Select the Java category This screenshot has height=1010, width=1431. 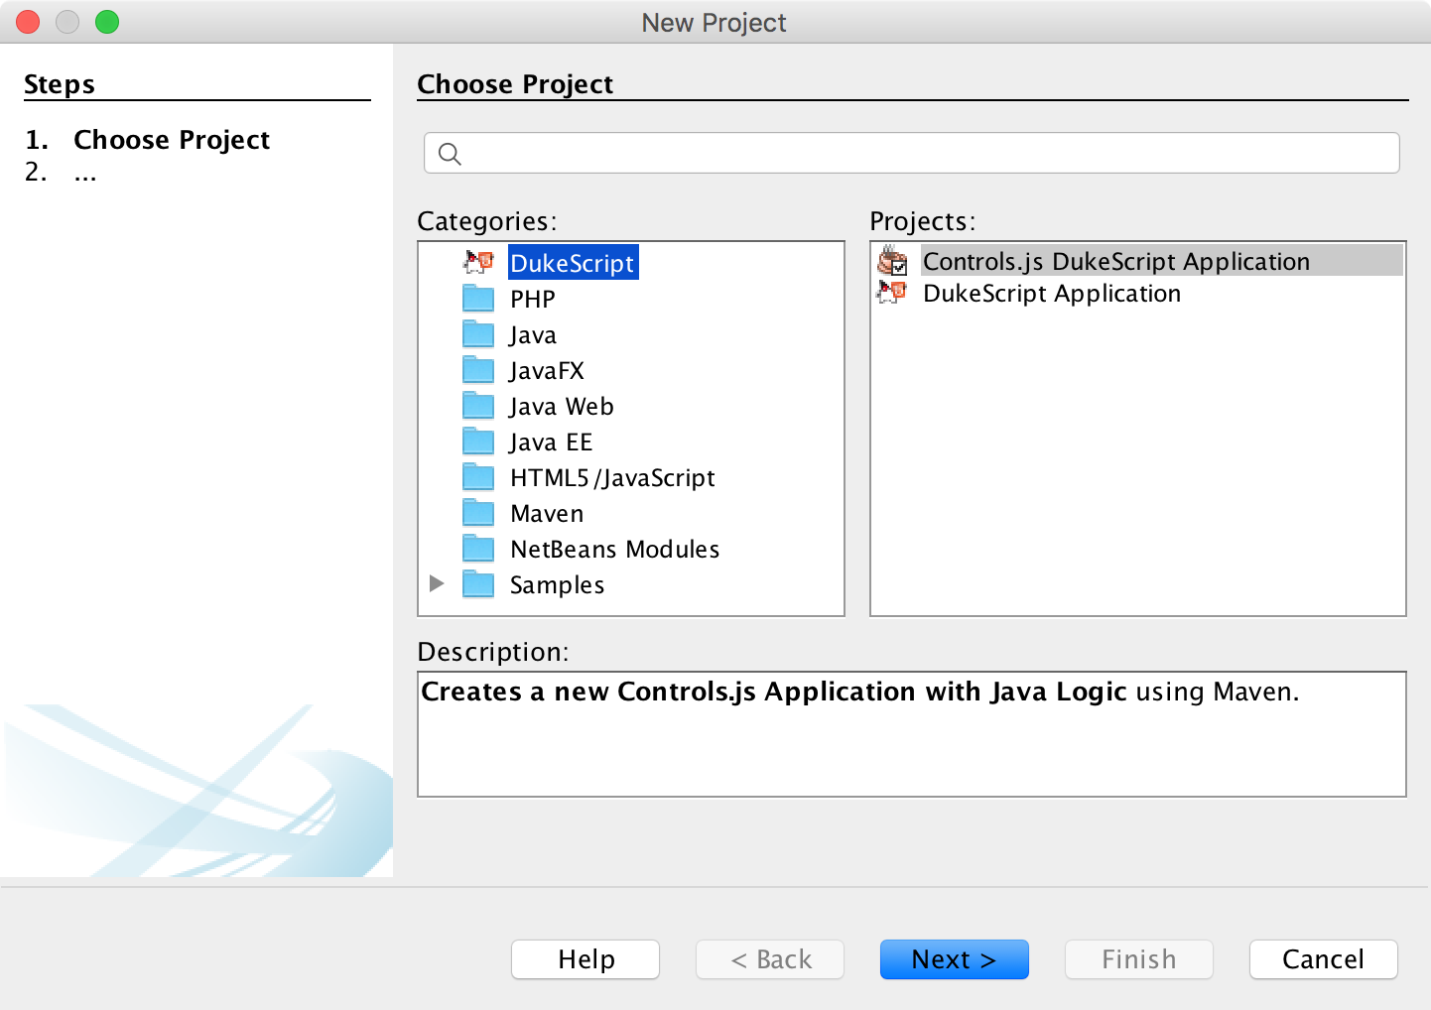pos(533,335)
